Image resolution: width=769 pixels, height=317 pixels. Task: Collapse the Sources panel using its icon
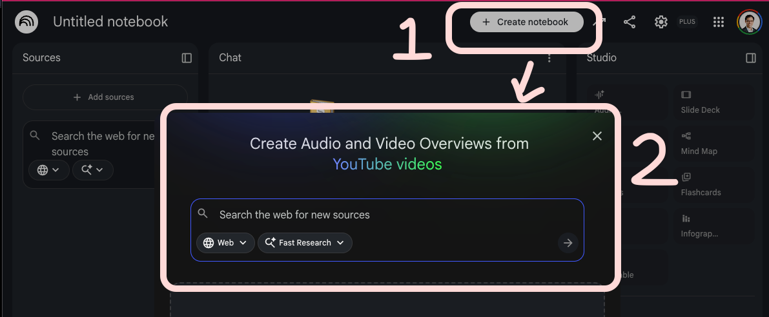[187, 58]
